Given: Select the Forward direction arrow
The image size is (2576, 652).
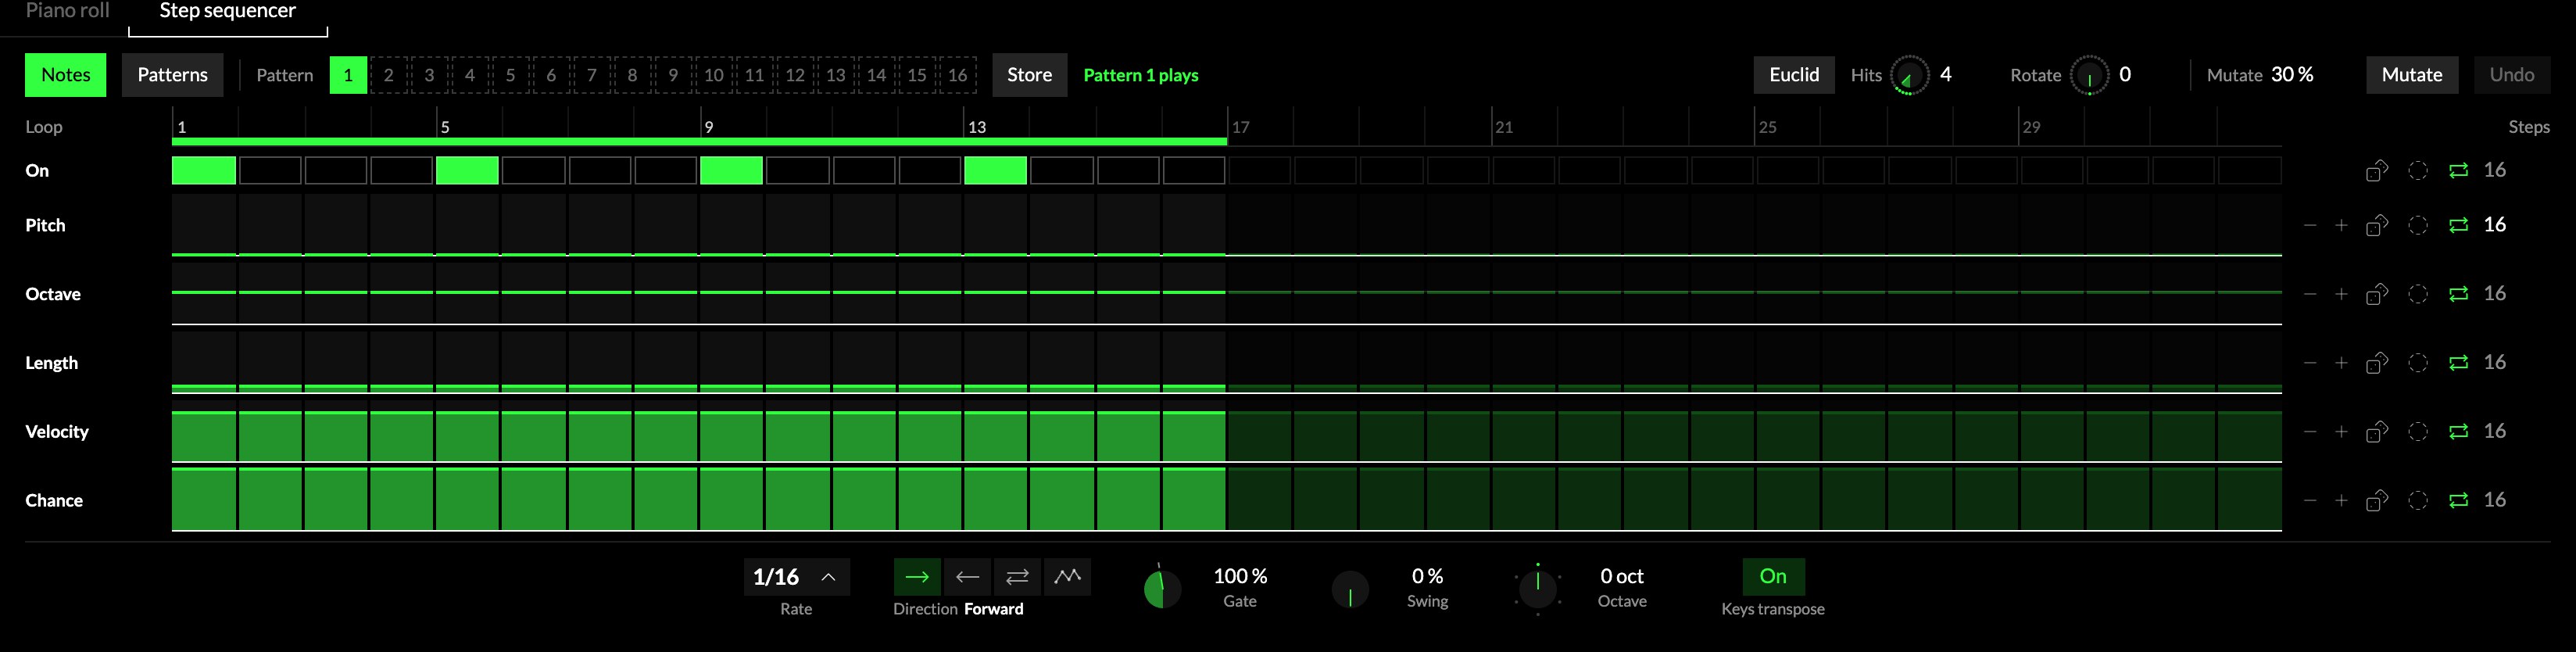Looking at the screenshot, I should pyautogui.click(x=917, y=577).
